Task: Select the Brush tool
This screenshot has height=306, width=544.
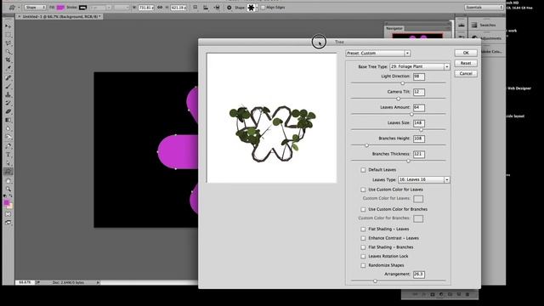Action: coord(8,86)
